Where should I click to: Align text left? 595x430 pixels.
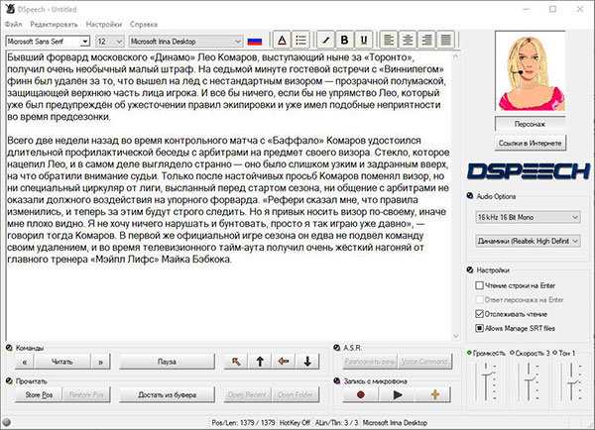(x=388, y=40)
